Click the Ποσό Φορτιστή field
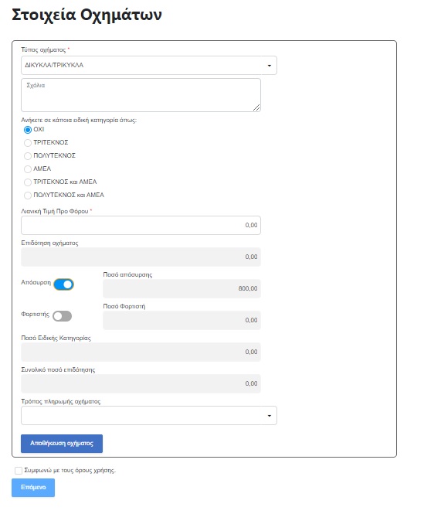The image size is (424, 514). click(x=181, y=320)
